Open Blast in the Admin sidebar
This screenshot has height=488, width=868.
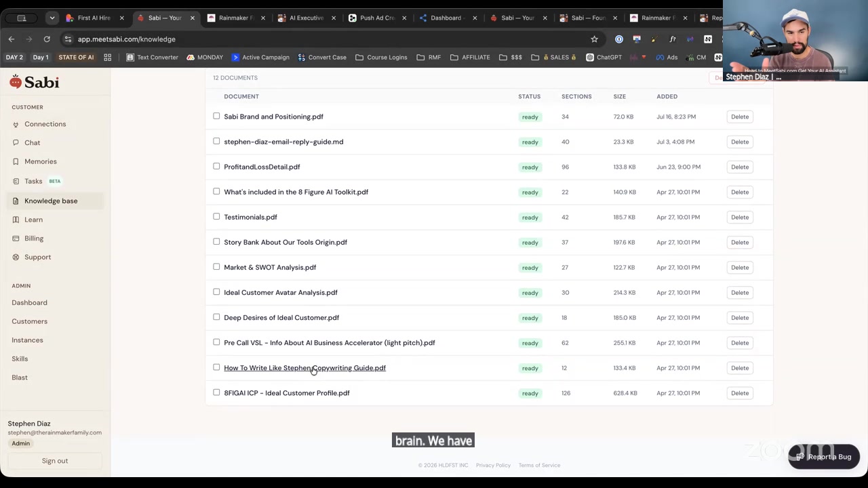(x=20, y=378)
